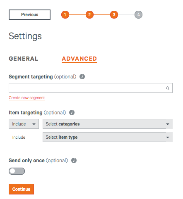Enable the Send only once toggle
Viewport: 183px width, 199px height.
point(17,171)
